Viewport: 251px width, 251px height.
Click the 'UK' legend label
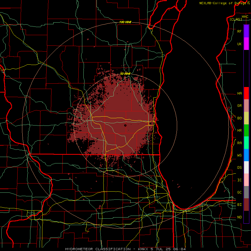click(240, 44)
